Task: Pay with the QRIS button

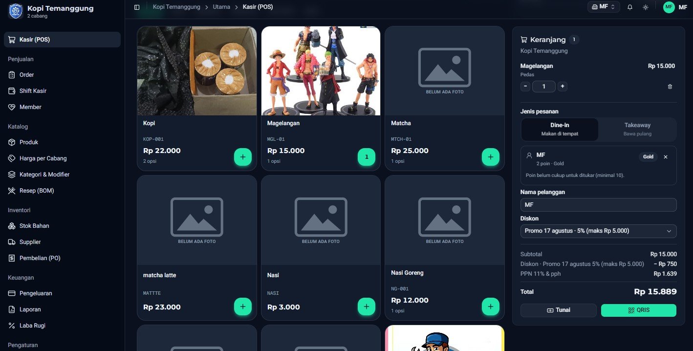Action: (639, 310)
